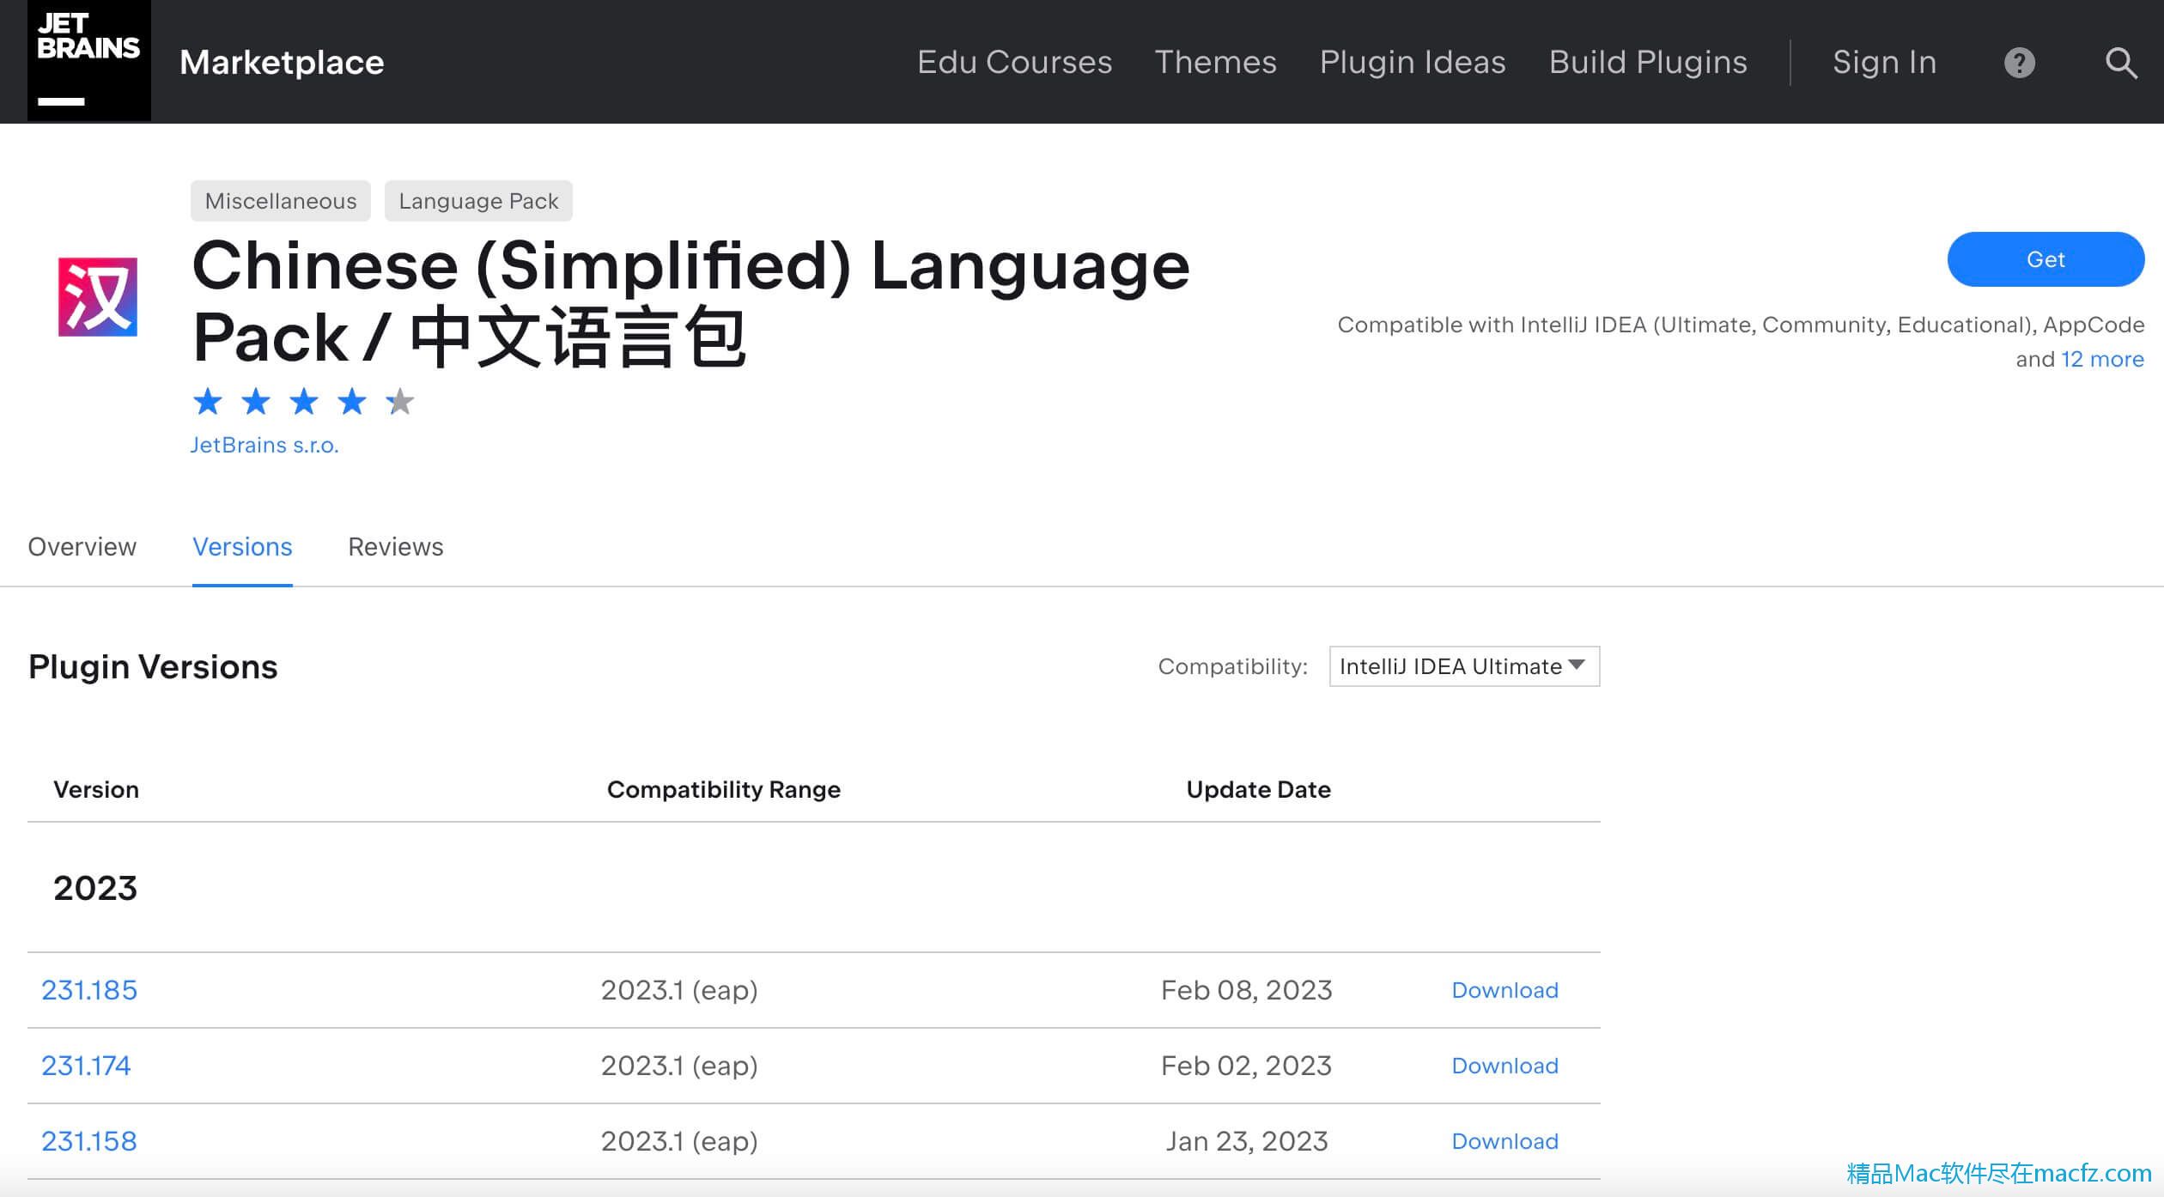Screen dimensions: 2164x1197
Task: Click the '2023.1 (eap)' cell for 231.185
Action: (679, 990)
